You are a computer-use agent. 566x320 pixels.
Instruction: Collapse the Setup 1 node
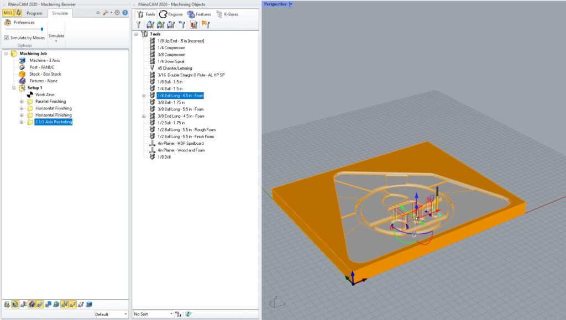tap(14, 88)
